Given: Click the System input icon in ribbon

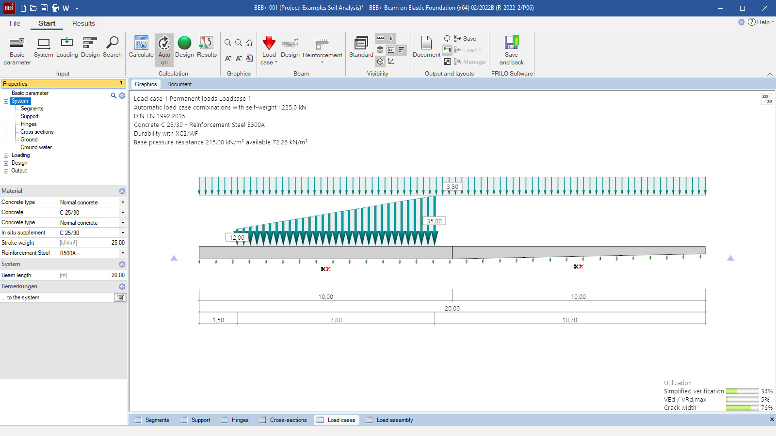Looking at the screenshot, I should [44, 47].
